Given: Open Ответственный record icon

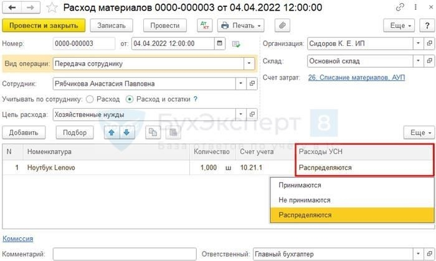Looking at the screenshot, I should (x=430, y=254).
